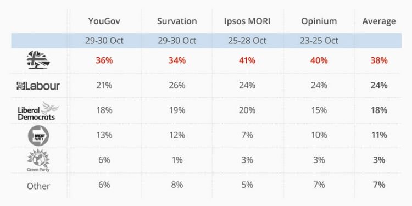Select the Average column header
The height and width of the screenshot is (206, 412).
(x=379, y=21)
